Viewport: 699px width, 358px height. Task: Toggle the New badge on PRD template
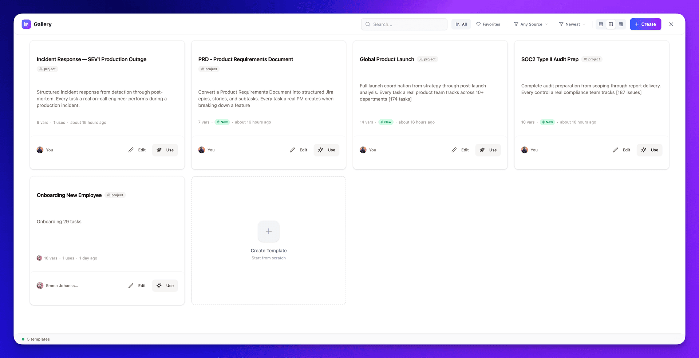[x=222, y=122]
